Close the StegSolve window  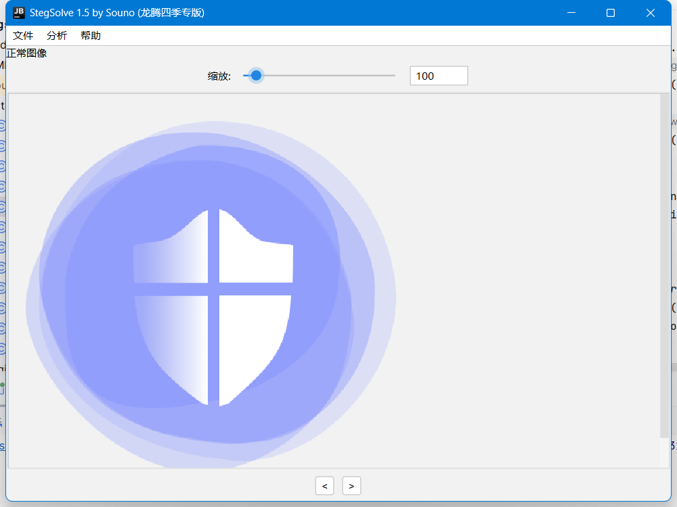click(x=651, y=13)
